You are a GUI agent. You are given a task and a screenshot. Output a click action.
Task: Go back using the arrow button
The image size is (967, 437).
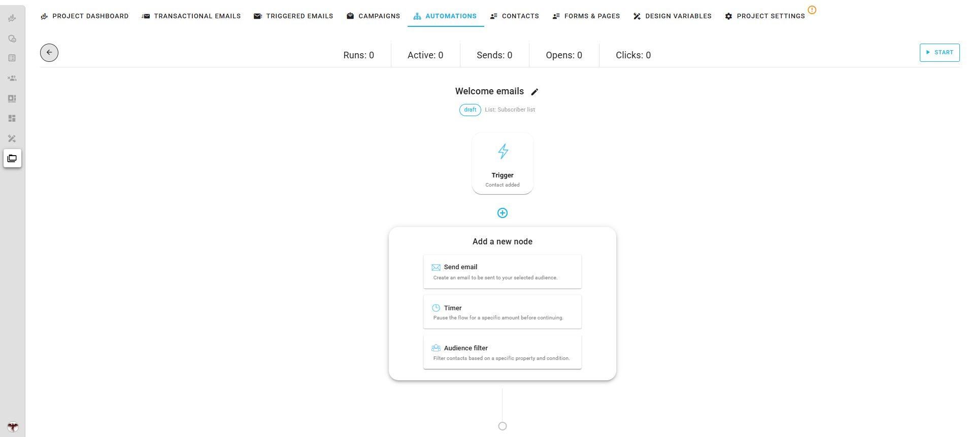(x=49, y=53)
